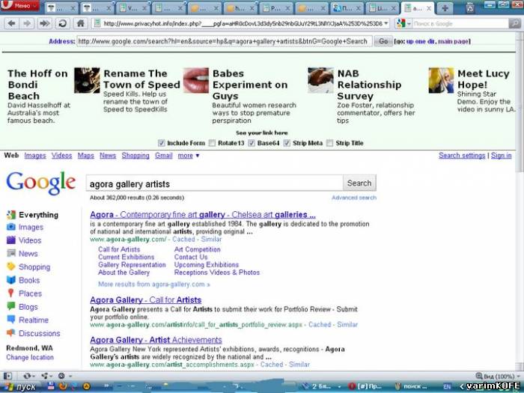Toggle the Base64 checkbox
The width and height of the screenshot is (524, 393).
[252, 143]
